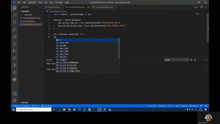Collapse the TRAINING folder section
The image size is (220, 124).
pyautogui.click(x=25, y=11)
